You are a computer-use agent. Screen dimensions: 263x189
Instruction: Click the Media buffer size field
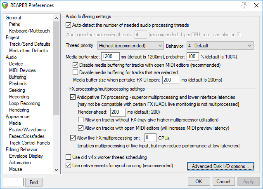point(110,56)
